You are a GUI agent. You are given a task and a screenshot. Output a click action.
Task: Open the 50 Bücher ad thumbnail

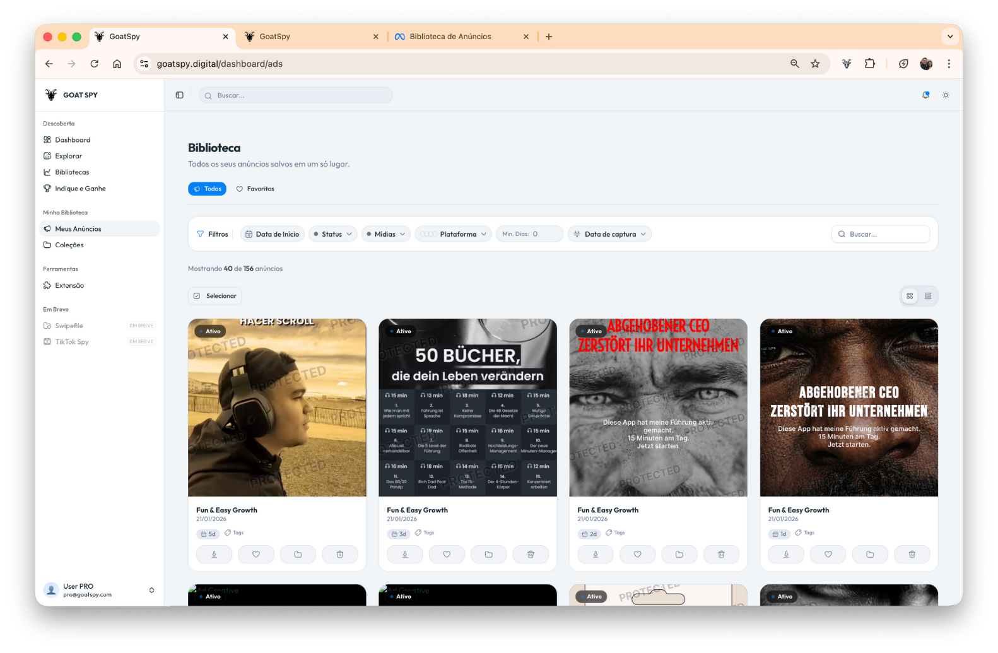pos(467,408)
